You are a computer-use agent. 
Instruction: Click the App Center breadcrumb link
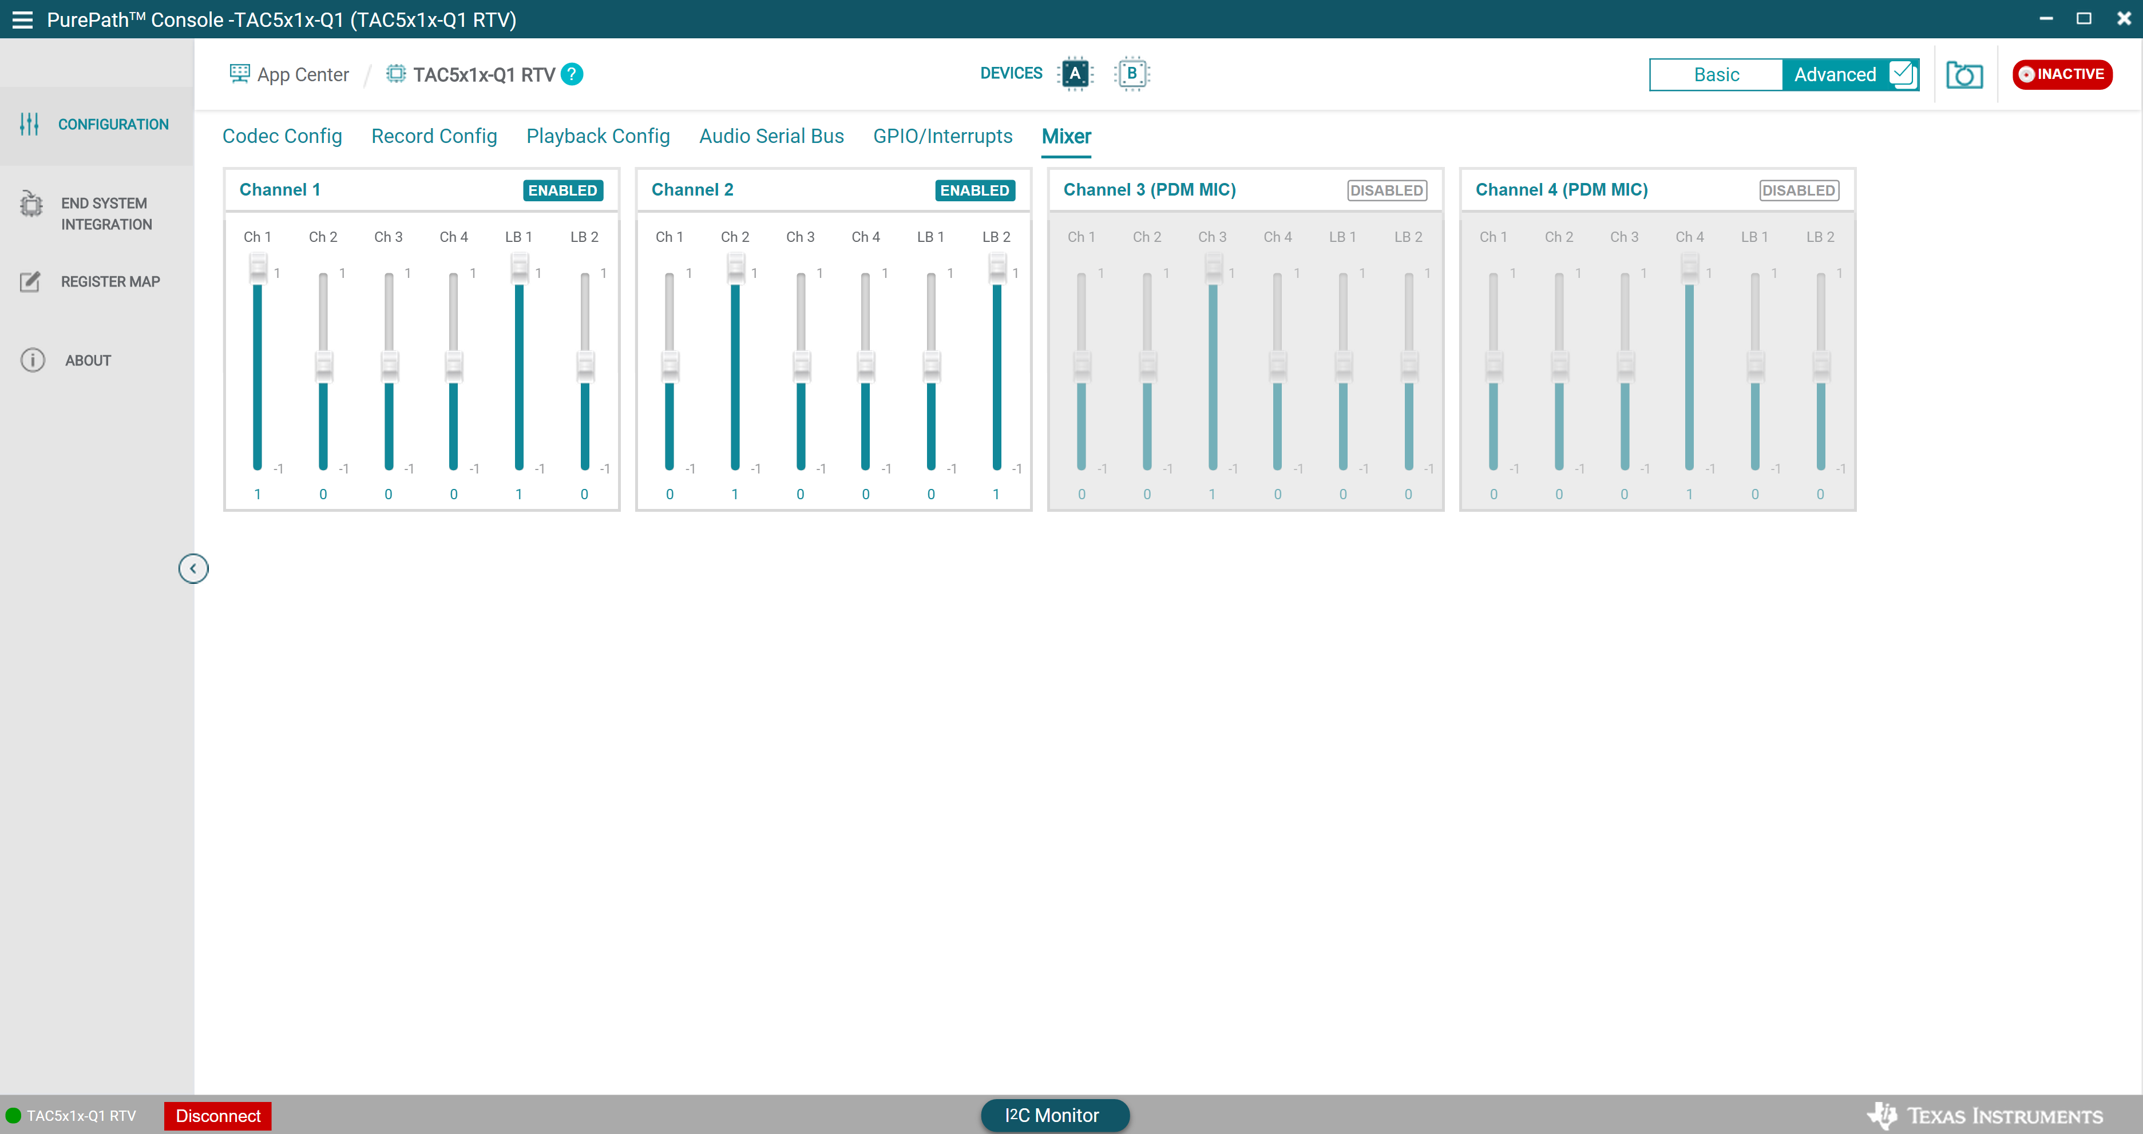(303, 75)
